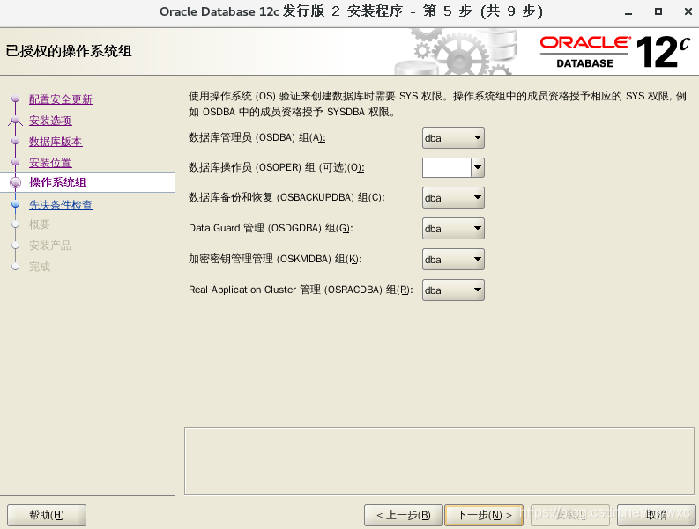Go to the 安装选项 step
Image resolution: width=699 pixels, height=529 pixels.
[x=50, y=121]
